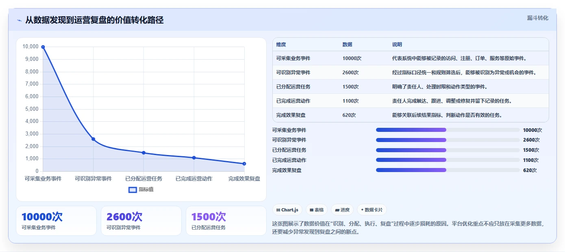The height and width of the screenshot is (252, 565).
Task: Click the 数据 column header
Action: pos(347,45)
